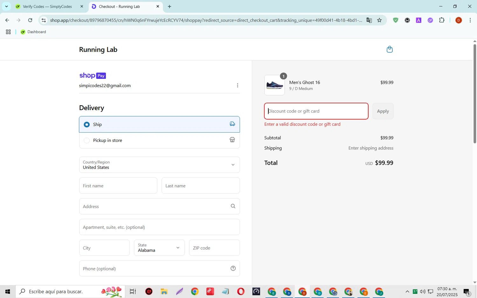Click the Apply discount button
This screenshot has height=298, width=477.
(x=383, y=111)
